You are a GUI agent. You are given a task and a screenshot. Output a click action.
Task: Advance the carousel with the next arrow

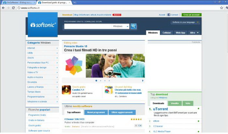[143, 81]
